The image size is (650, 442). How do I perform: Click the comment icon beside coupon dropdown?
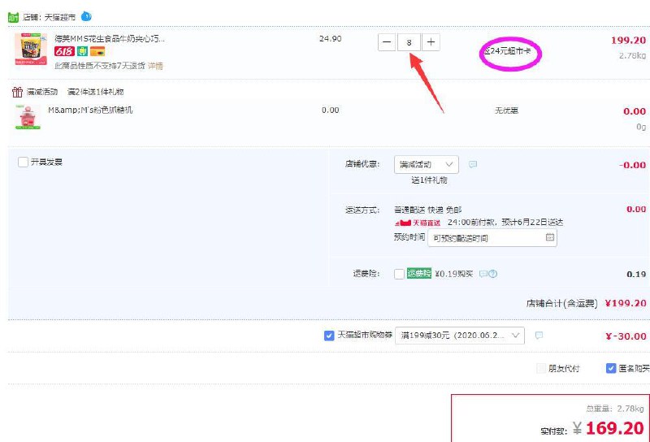tap(539, 335)
